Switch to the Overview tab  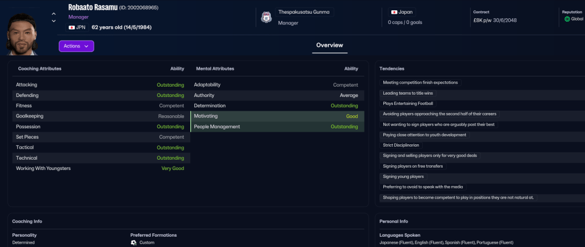pyautogui.click(x=330, y=45)
